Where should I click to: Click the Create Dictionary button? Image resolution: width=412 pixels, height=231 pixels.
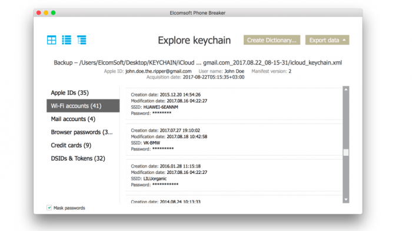click(x=272, y=40)
